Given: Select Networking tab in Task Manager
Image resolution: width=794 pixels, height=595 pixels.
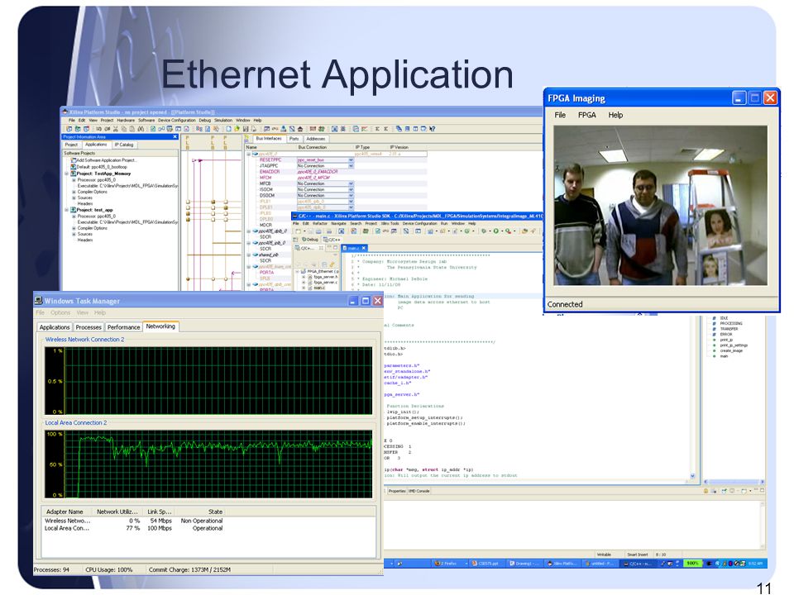Looking at the screenshot, I should (160, 326).
